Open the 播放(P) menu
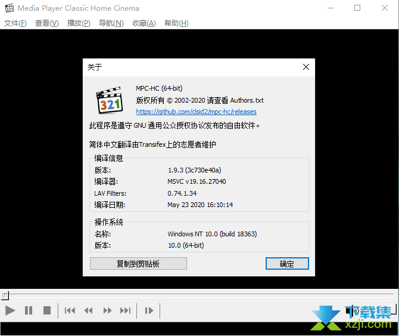399x336 pixels. tap(79, 23)
